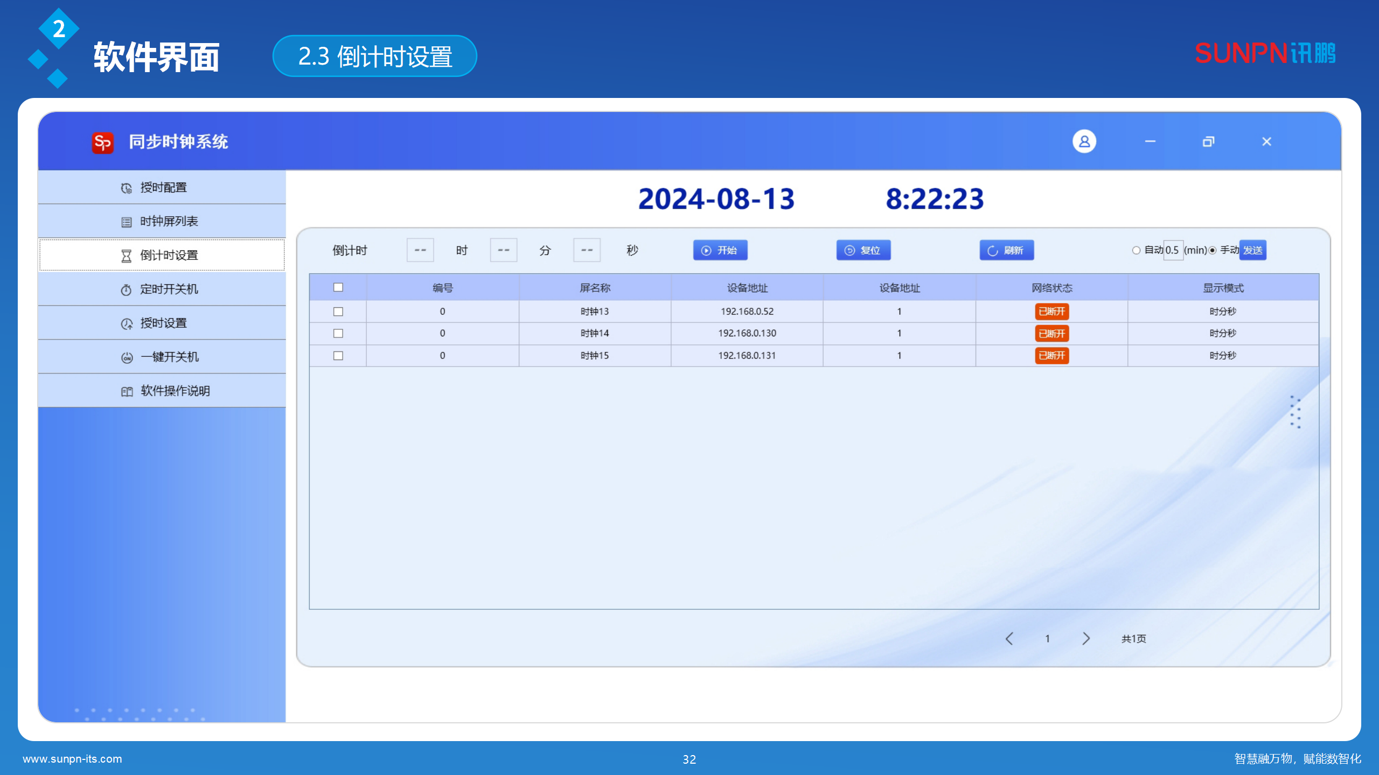Open the minutes (分) countdown selector

coord(503,250)
